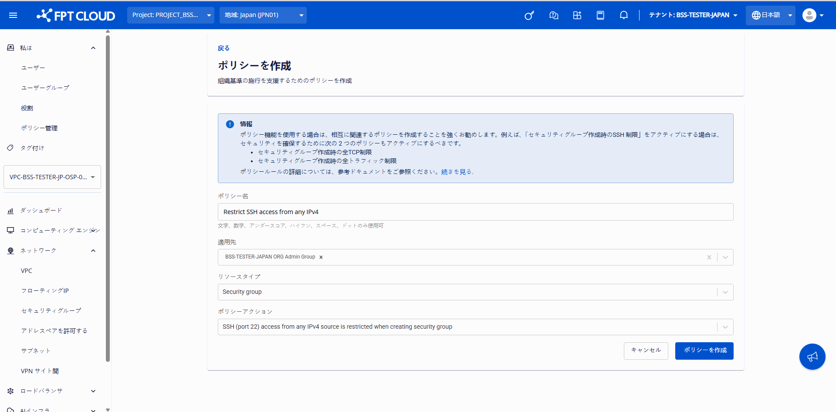
Task: Open the services grid icon in header
Action: [x=577, y=16]
